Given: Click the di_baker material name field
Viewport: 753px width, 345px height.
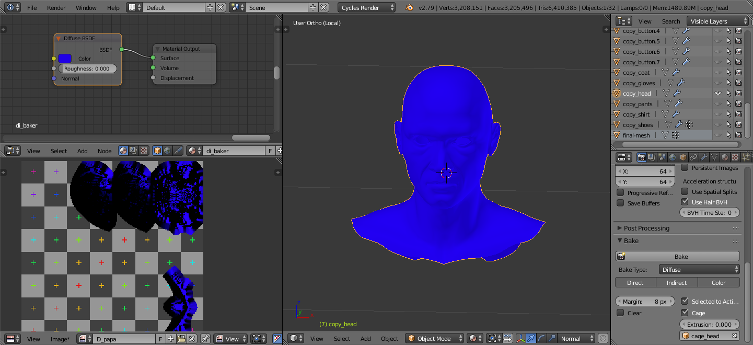Looking at the screenshot, I should click(234, 151).
